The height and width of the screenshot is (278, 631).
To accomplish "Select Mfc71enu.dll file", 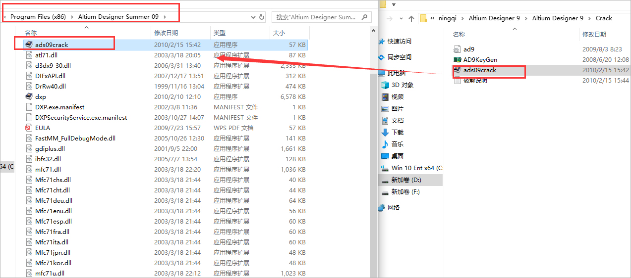I will click(x=53, y=211).
